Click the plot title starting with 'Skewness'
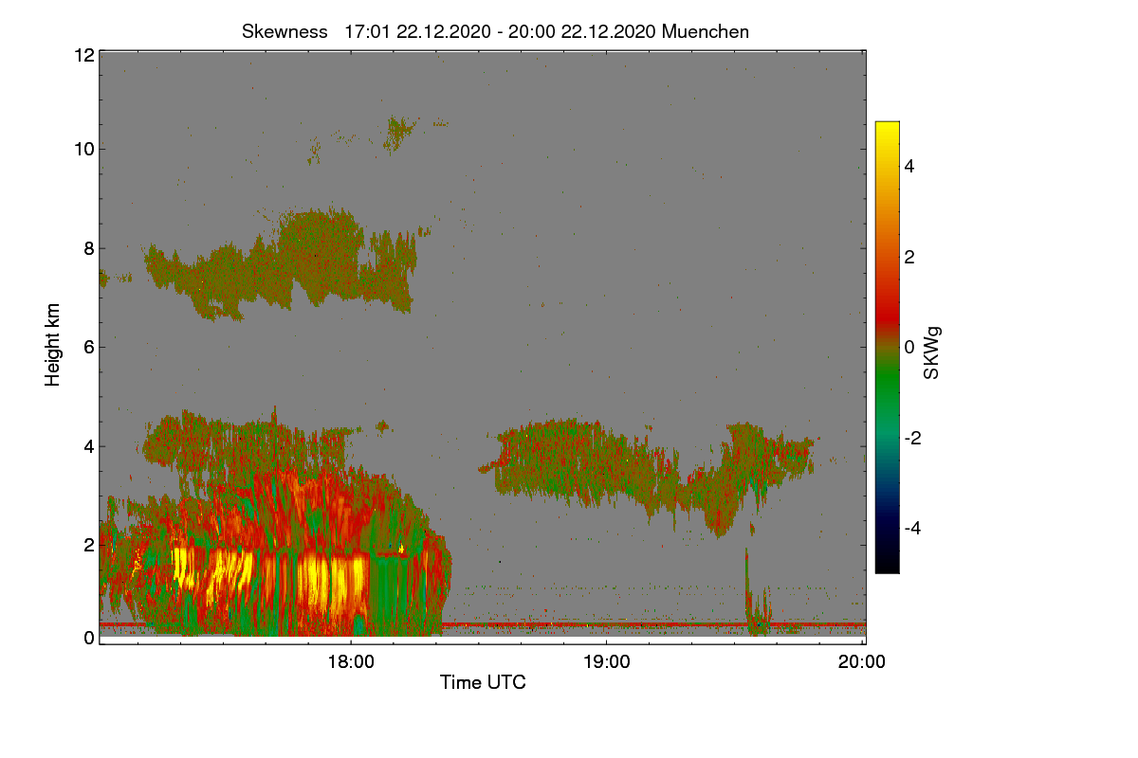The width and height of the screenshot is (1138, 758). click(495, 31)
